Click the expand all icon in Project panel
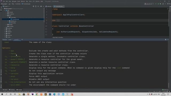 tap(36, 6)
